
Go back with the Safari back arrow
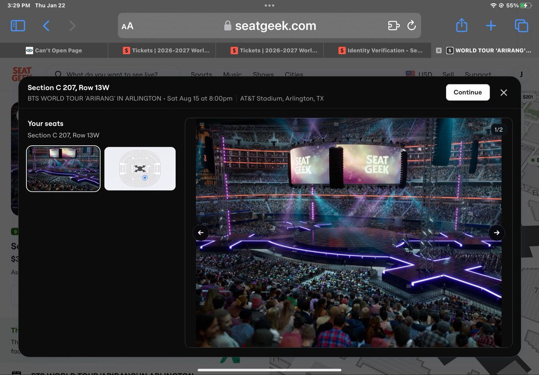coord(46,26)
